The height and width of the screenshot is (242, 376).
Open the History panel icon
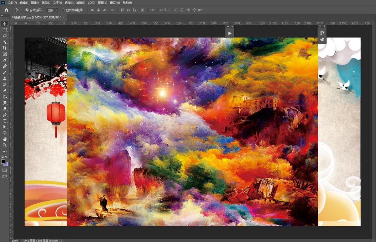click(x=322, y=33)
